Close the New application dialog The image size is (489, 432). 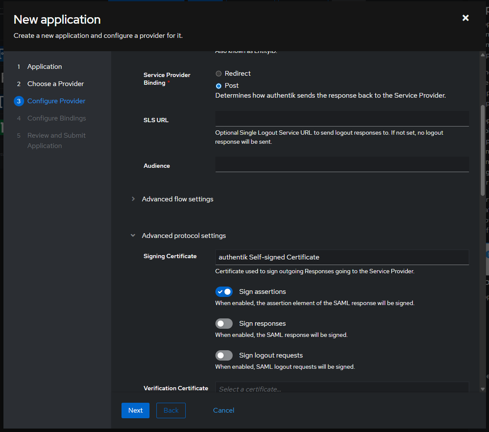tap(465, 18)
